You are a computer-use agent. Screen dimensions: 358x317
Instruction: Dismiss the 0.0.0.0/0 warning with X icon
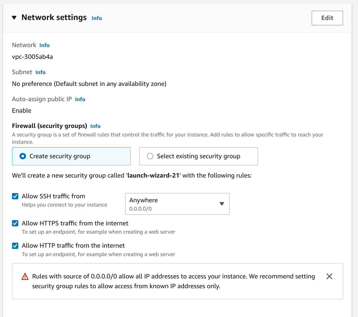pos(329,276)
